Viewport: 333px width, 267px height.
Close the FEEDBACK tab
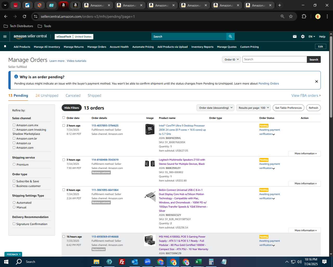[20, 254]
